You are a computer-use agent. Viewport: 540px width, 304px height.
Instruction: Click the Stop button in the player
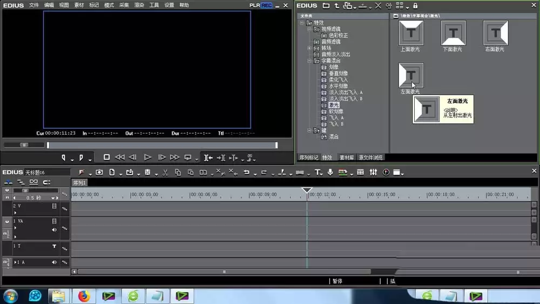click(x=106, y=157)
